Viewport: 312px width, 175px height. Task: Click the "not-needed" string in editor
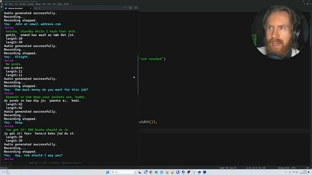[151, 59]
